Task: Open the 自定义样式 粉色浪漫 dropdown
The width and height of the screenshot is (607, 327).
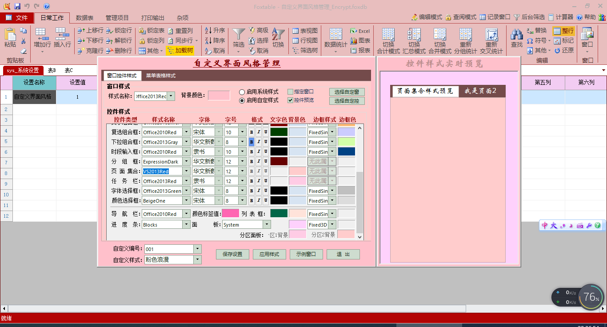Action: point(198,259)
